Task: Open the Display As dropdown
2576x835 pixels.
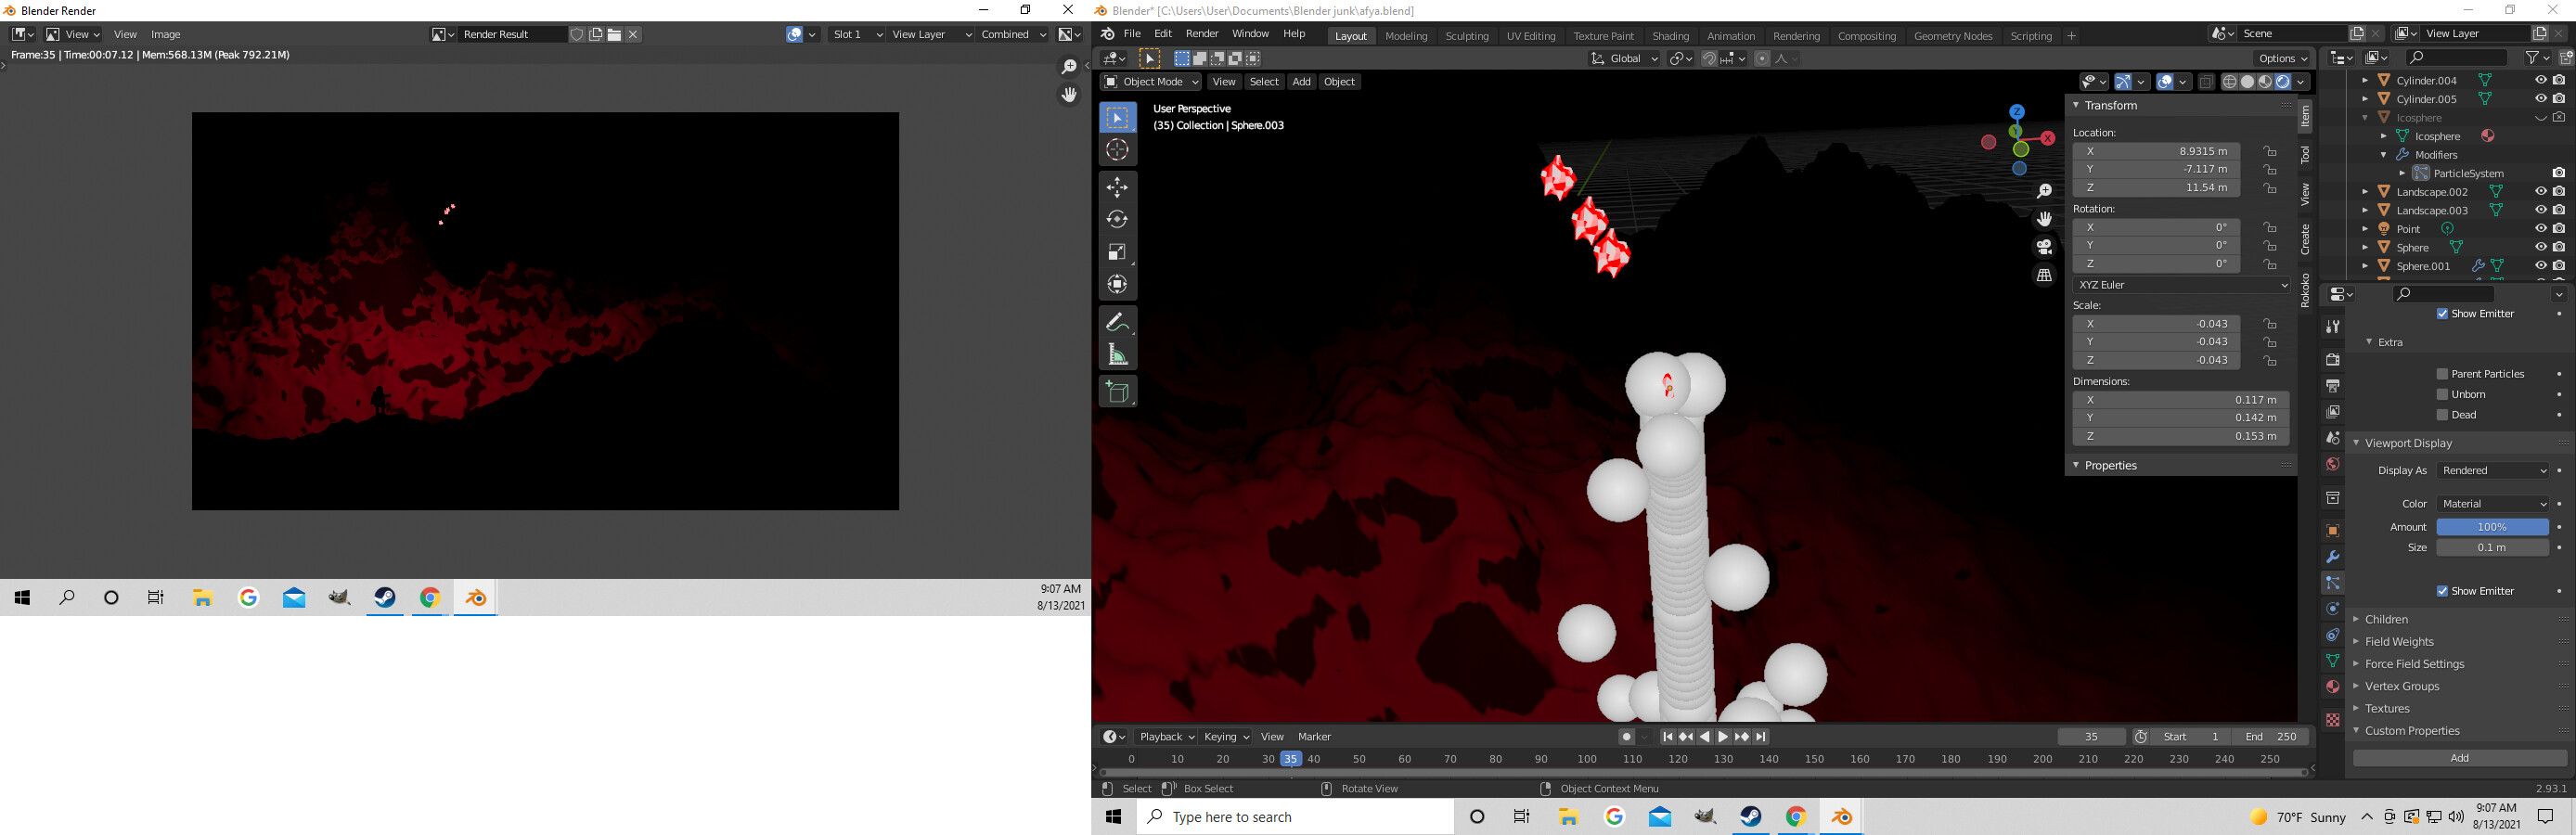Action: [2494, 470]
